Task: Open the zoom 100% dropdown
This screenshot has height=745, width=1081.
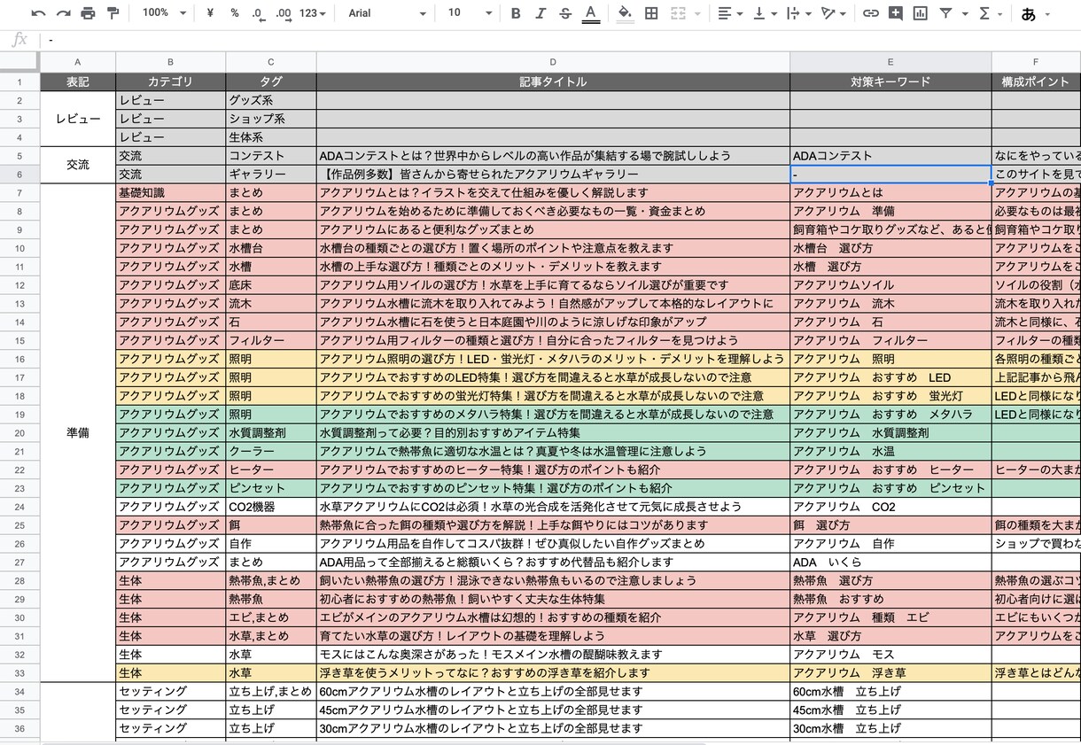Action: coord(165,13)
